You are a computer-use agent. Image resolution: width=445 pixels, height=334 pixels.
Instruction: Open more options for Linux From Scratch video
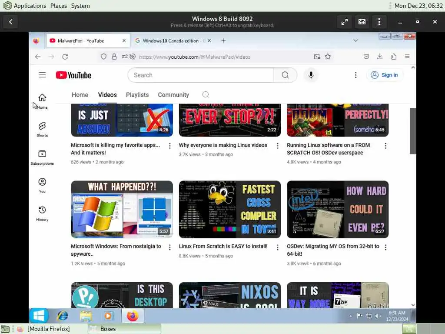click(x=278, y=247)
